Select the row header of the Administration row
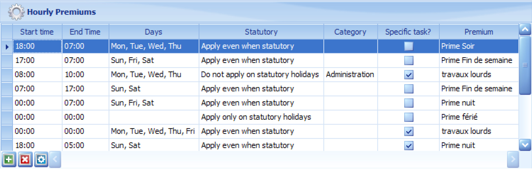532x170 pixels. coord(7,75)
